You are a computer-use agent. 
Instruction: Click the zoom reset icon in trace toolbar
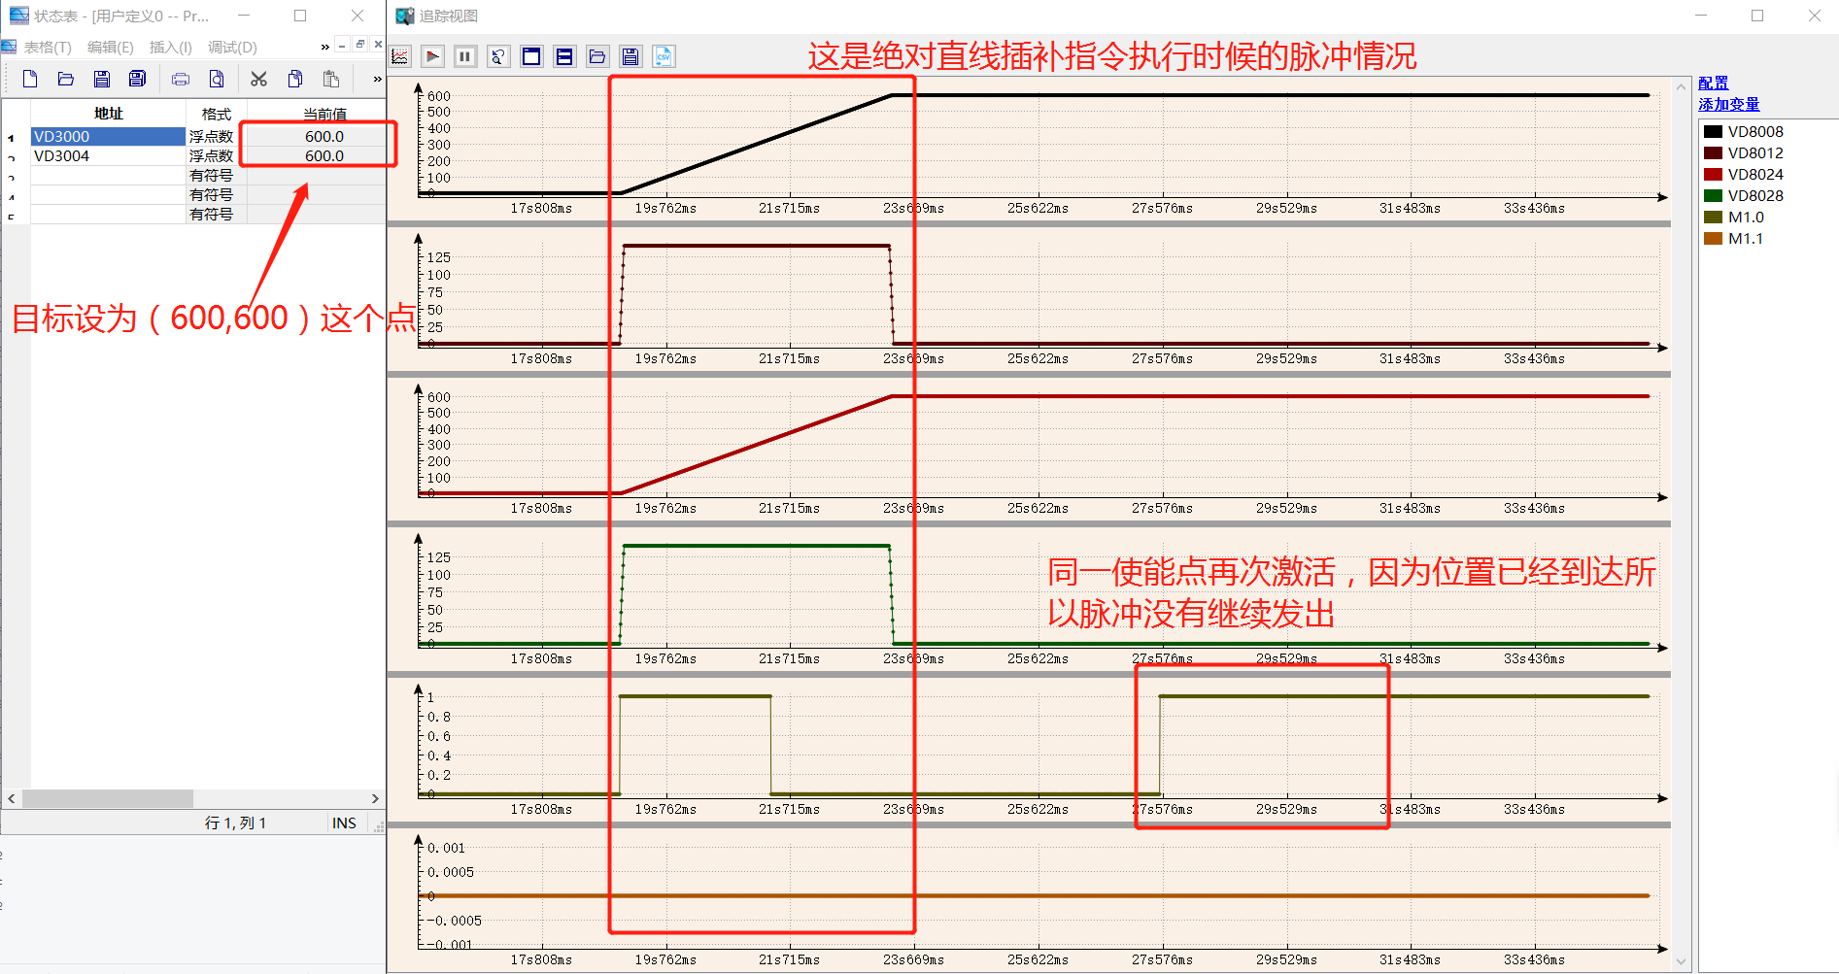pos(498,56)
